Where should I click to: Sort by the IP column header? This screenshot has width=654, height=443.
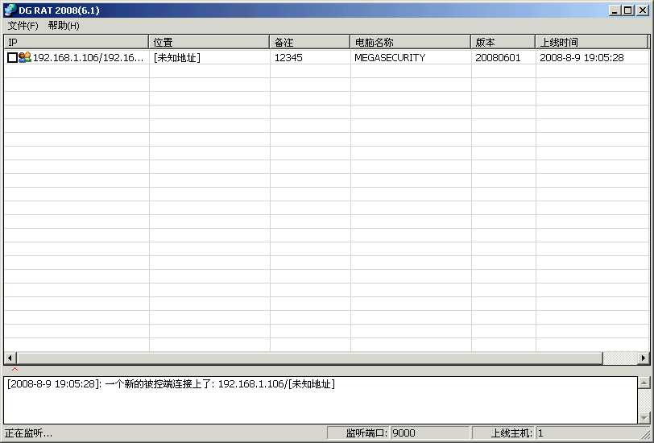click(x=76, y=42)
